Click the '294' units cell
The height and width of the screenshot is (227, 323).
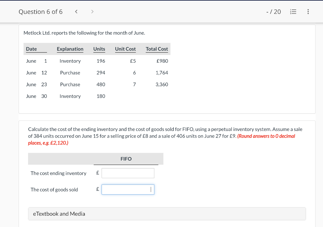point(101,73)
